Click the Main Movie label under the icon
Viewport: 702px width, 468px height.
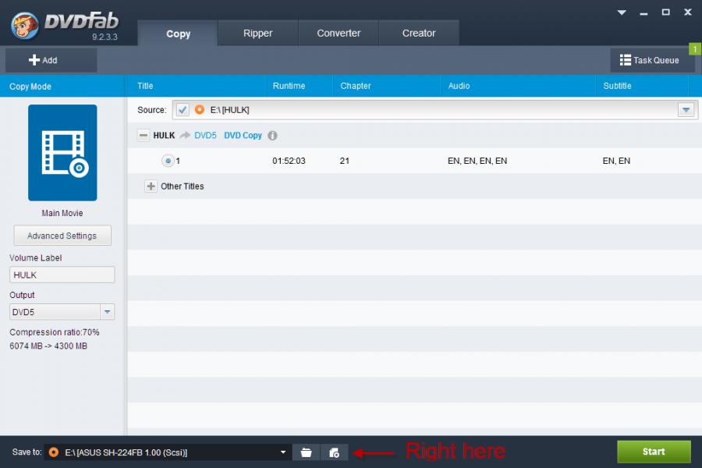[62, 213]
